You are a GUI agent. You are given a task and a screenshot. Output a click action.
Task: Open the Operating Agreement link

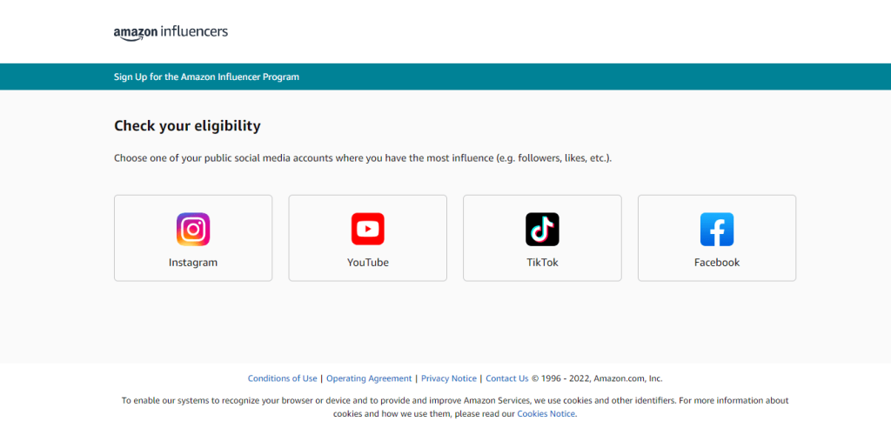point(369,378)
